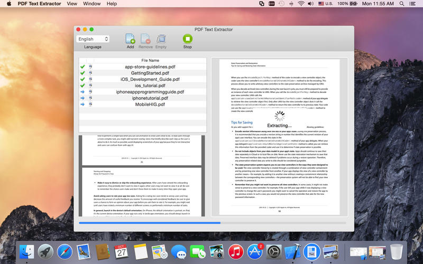Image resolution: width=423 pixels, height=264 pixels.
Task: Open FaceTime from the Dock
Action: (197, 252)
